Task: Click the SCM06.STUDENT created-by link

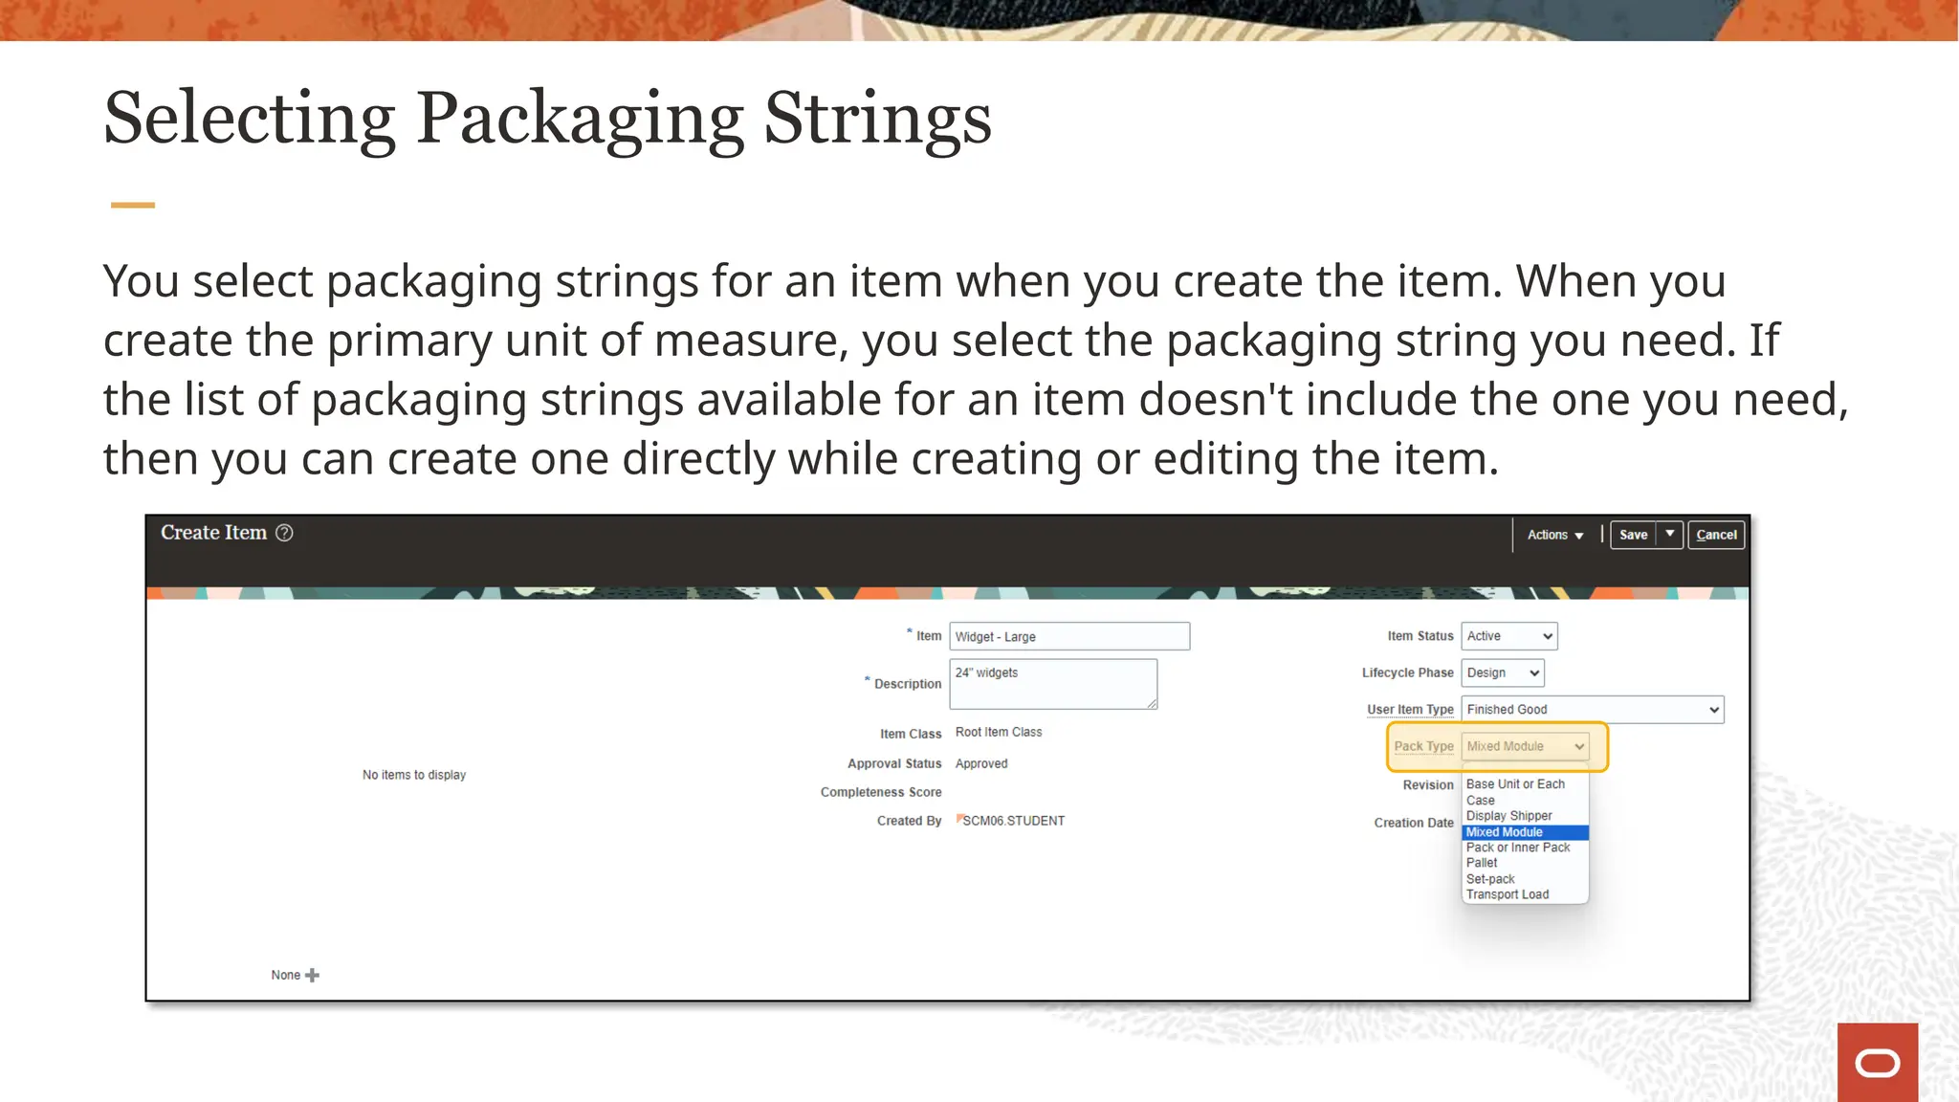Action: (1013, 821)
